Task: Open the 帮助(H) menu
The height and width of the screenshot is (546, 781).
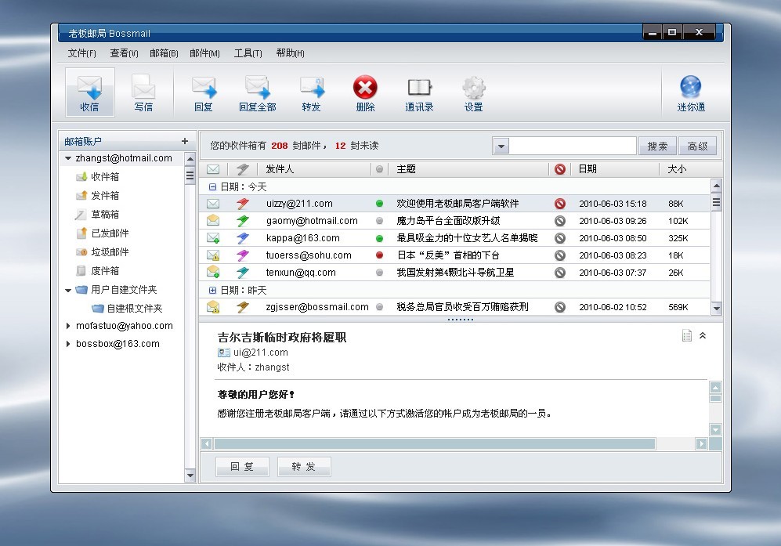Action: [x=291, y=52]
